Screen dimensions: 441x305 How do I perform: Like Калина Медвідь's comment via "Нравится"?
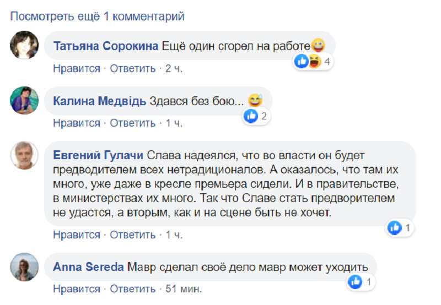point(77,123)
